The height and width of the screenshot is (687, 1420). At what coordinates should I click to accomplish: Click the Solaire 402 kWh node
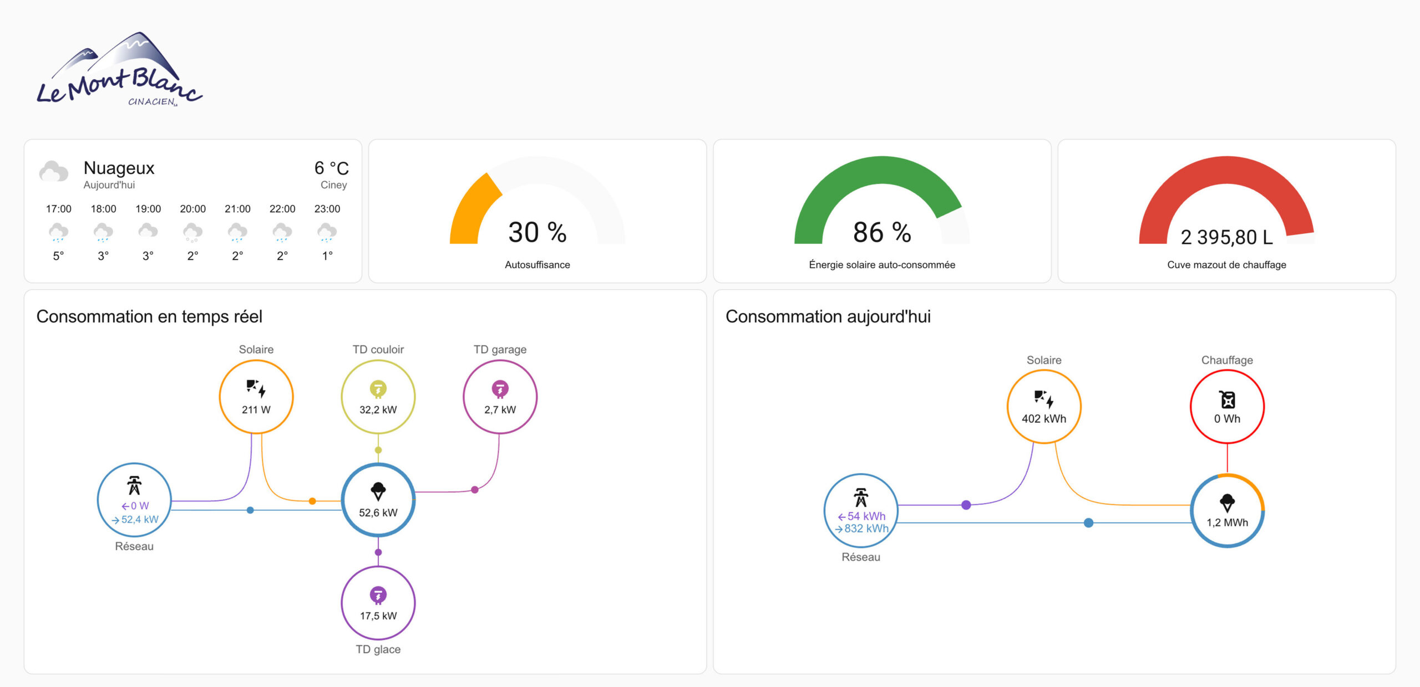pos(1043,406)
